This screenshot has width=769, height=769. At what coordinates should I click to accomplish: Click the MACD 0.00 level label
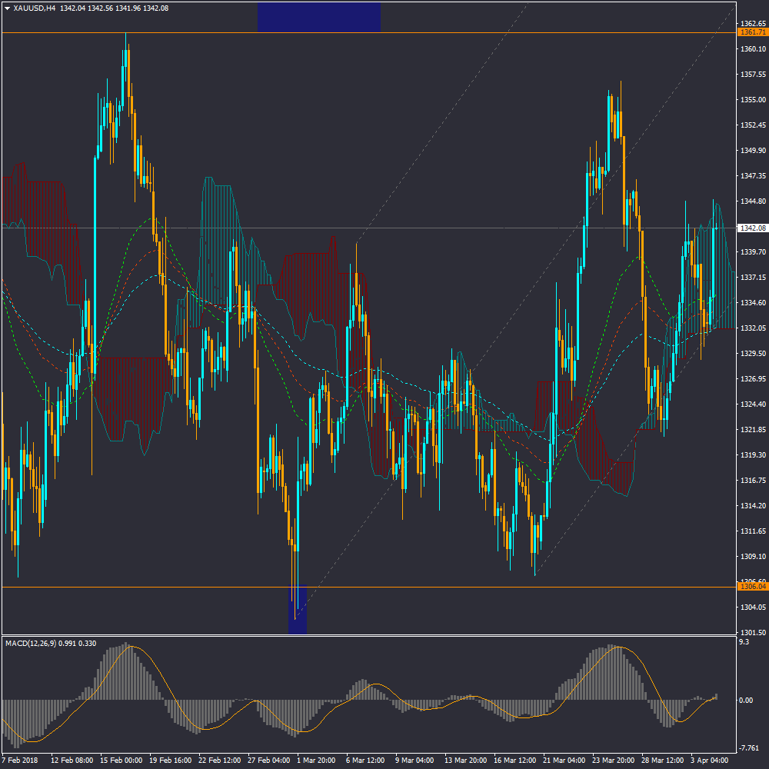(746, 701)
